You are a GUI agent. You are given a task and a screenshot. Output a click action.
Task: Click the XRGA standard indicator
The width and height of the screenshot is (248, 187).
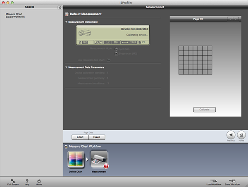(133, 43)
